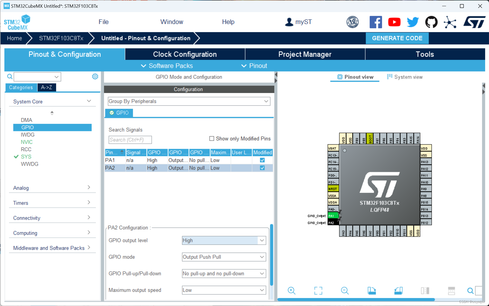Open the Window menu
The height and width of the screenshot is (306, 489).
click(172, 22)
